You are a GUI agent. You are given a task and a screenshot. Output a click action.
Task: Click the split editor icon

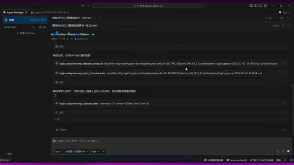[285, 12]
